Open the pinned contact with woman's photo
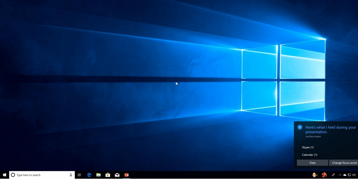The image size is (358, 179). 315,175
